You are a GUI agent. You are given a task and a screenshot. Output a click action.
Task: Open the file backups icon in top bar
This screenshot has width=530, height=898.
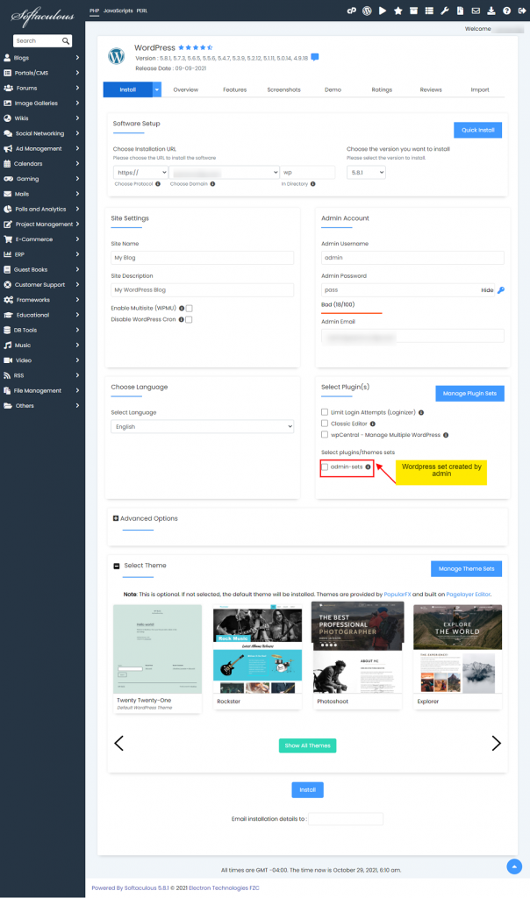coord(460,11)
